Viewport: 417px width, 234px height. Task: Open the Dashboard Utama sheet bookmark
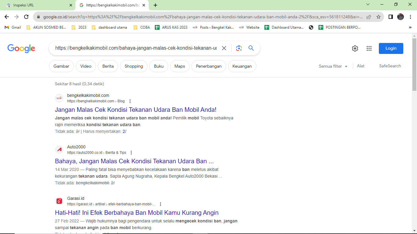284,27
